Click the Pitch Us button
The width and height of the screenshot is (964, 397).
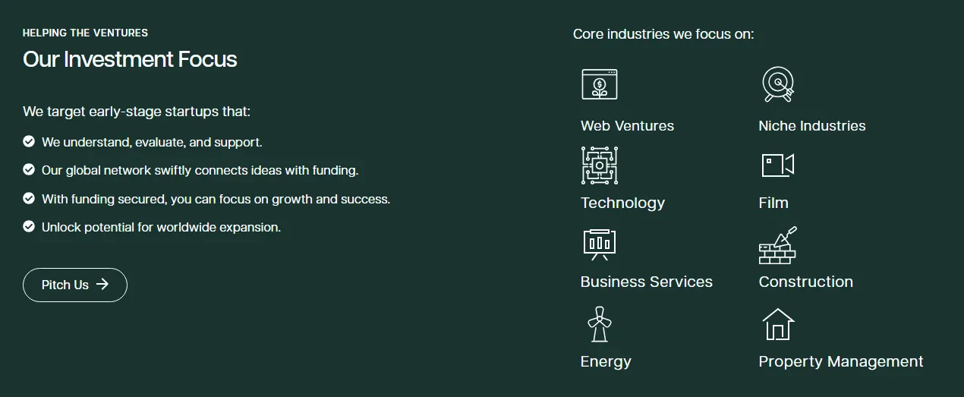(75, 285)
